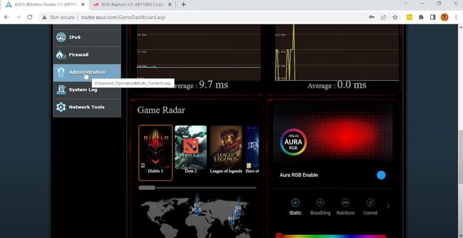The height and width of the screenshot is (238, 463).
Task: Switch to ROG Rapture GT-AX11000 tab
Action: [x=132, y=4]
